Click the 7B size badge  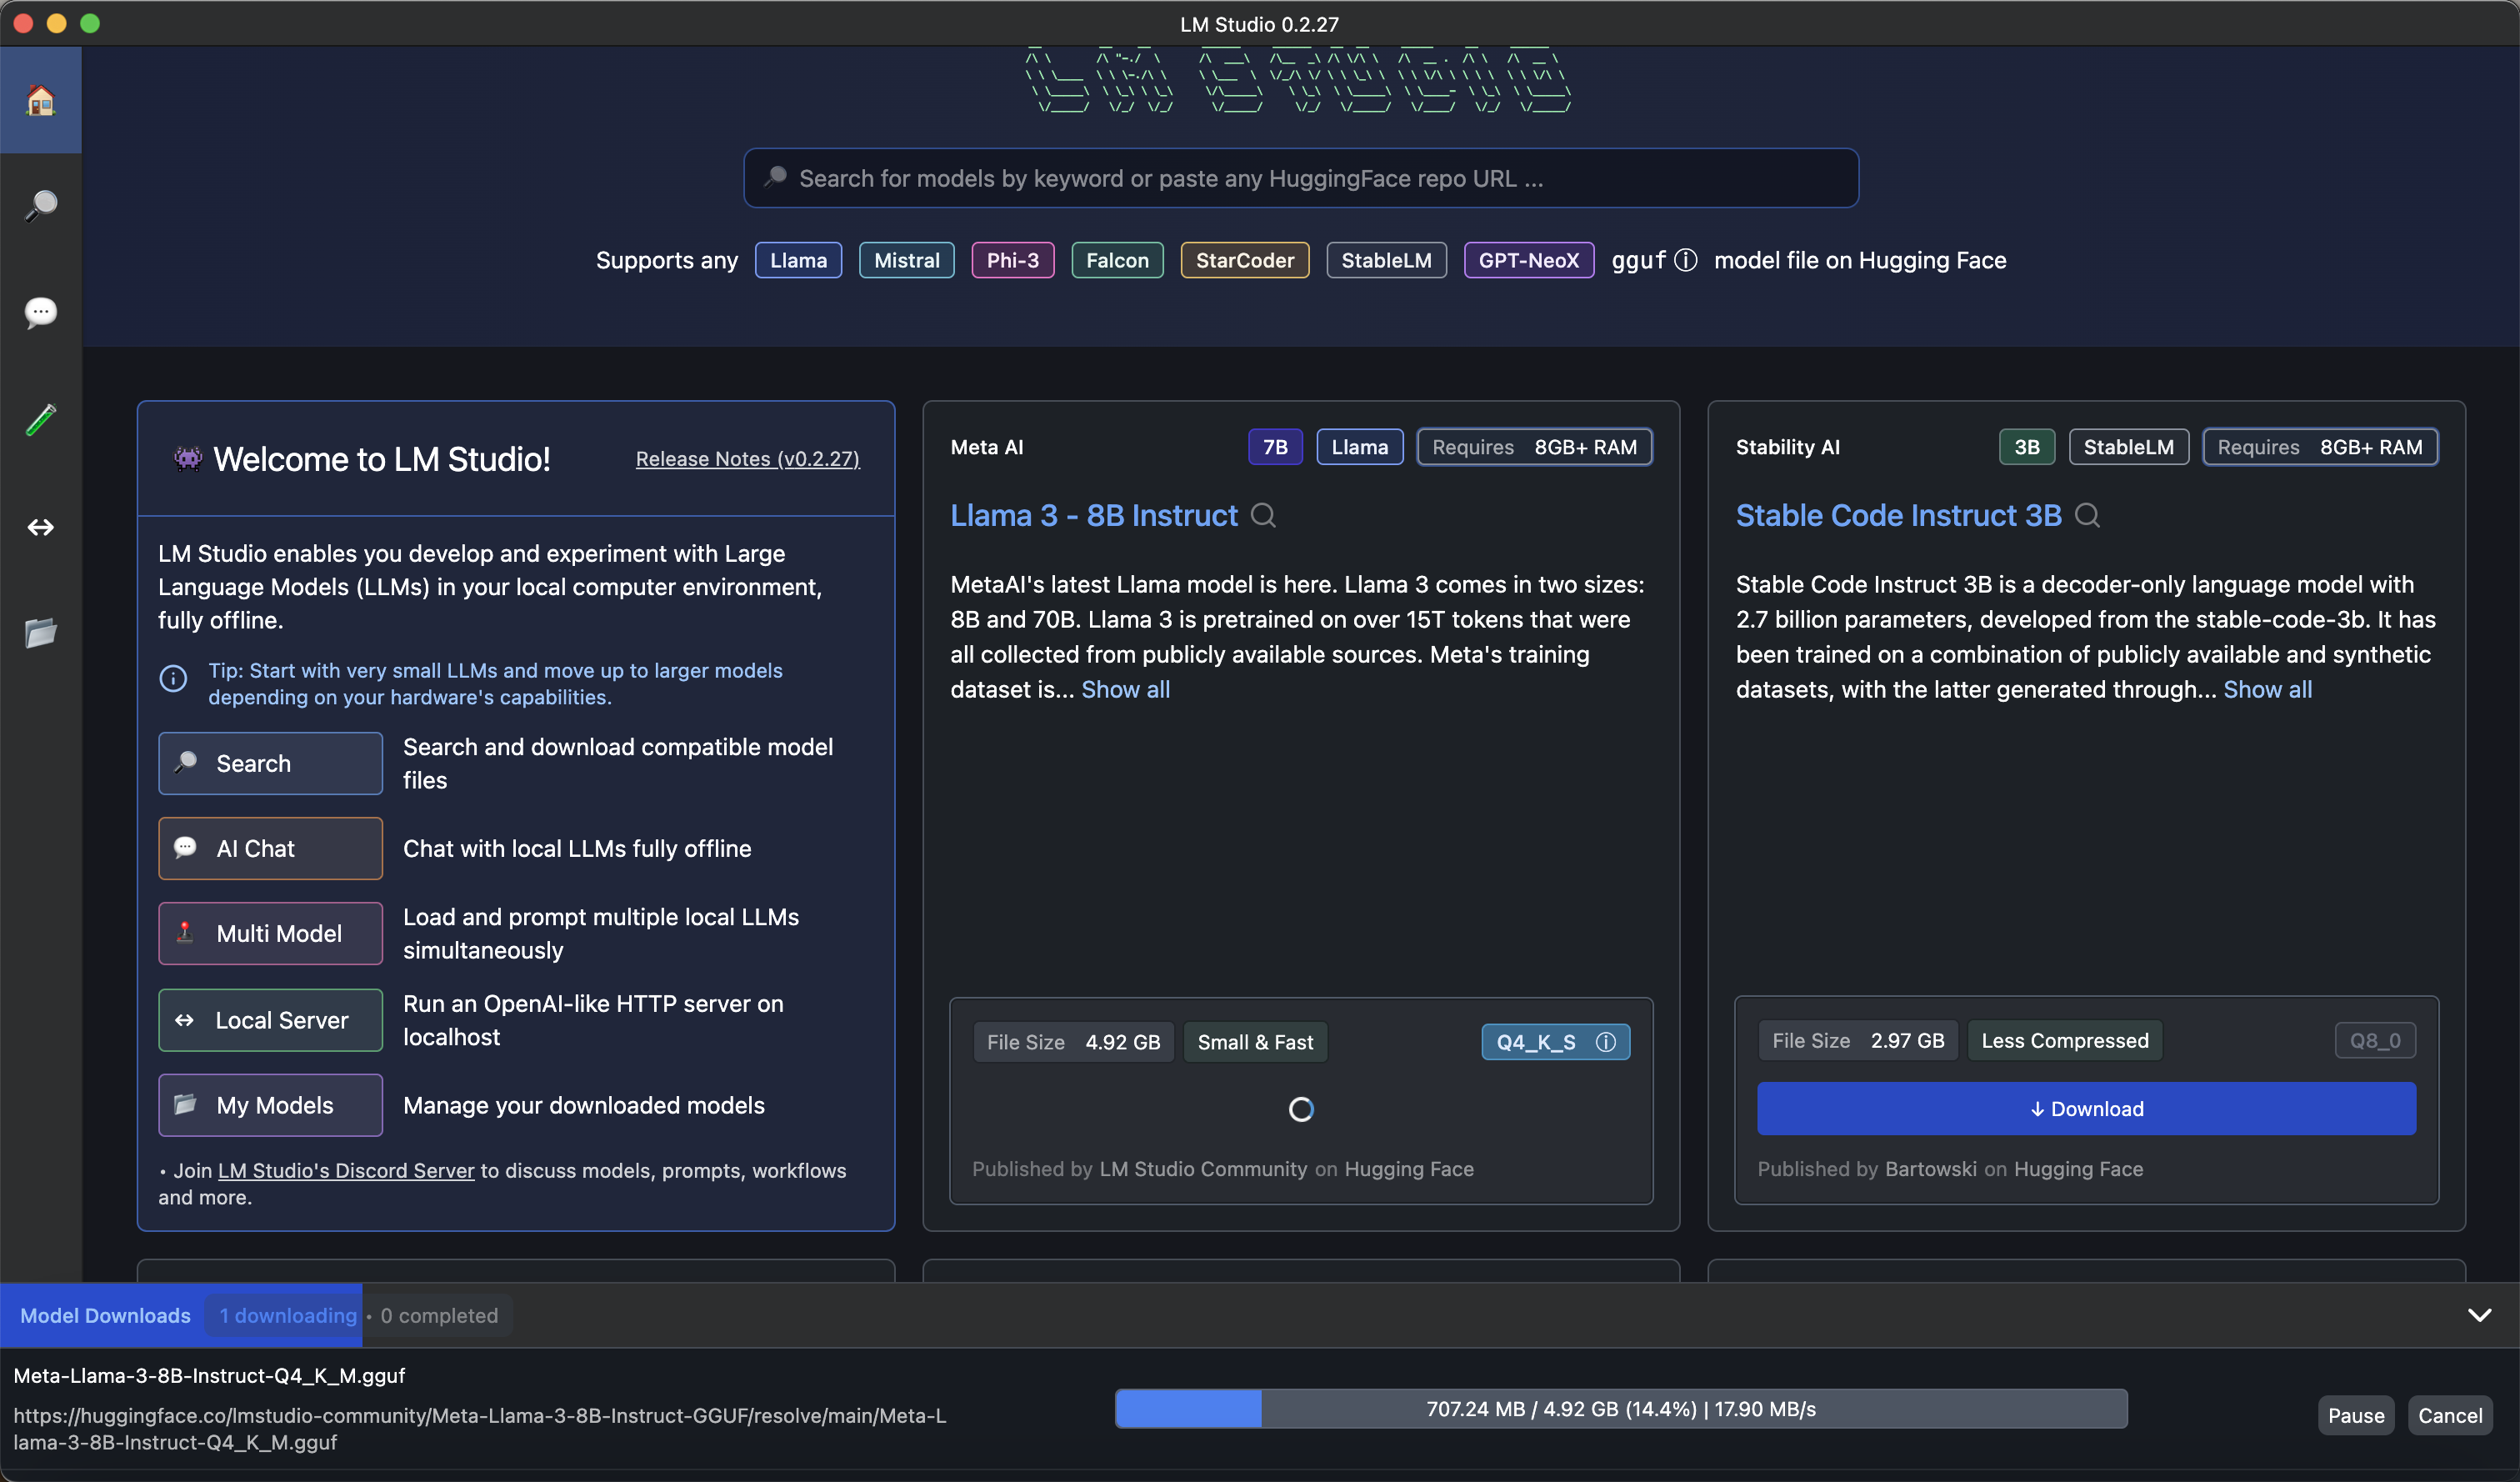coord(1275,447)
